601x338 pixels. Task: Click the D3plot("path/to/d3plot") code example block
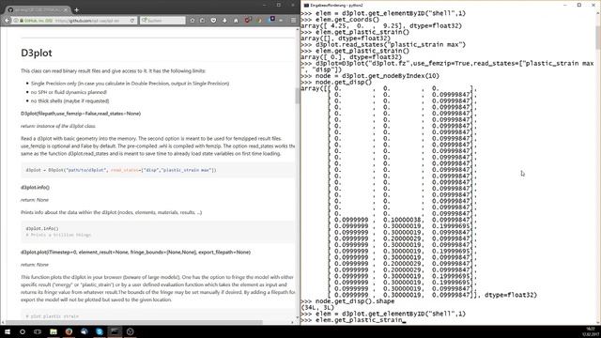pos(158,170)
